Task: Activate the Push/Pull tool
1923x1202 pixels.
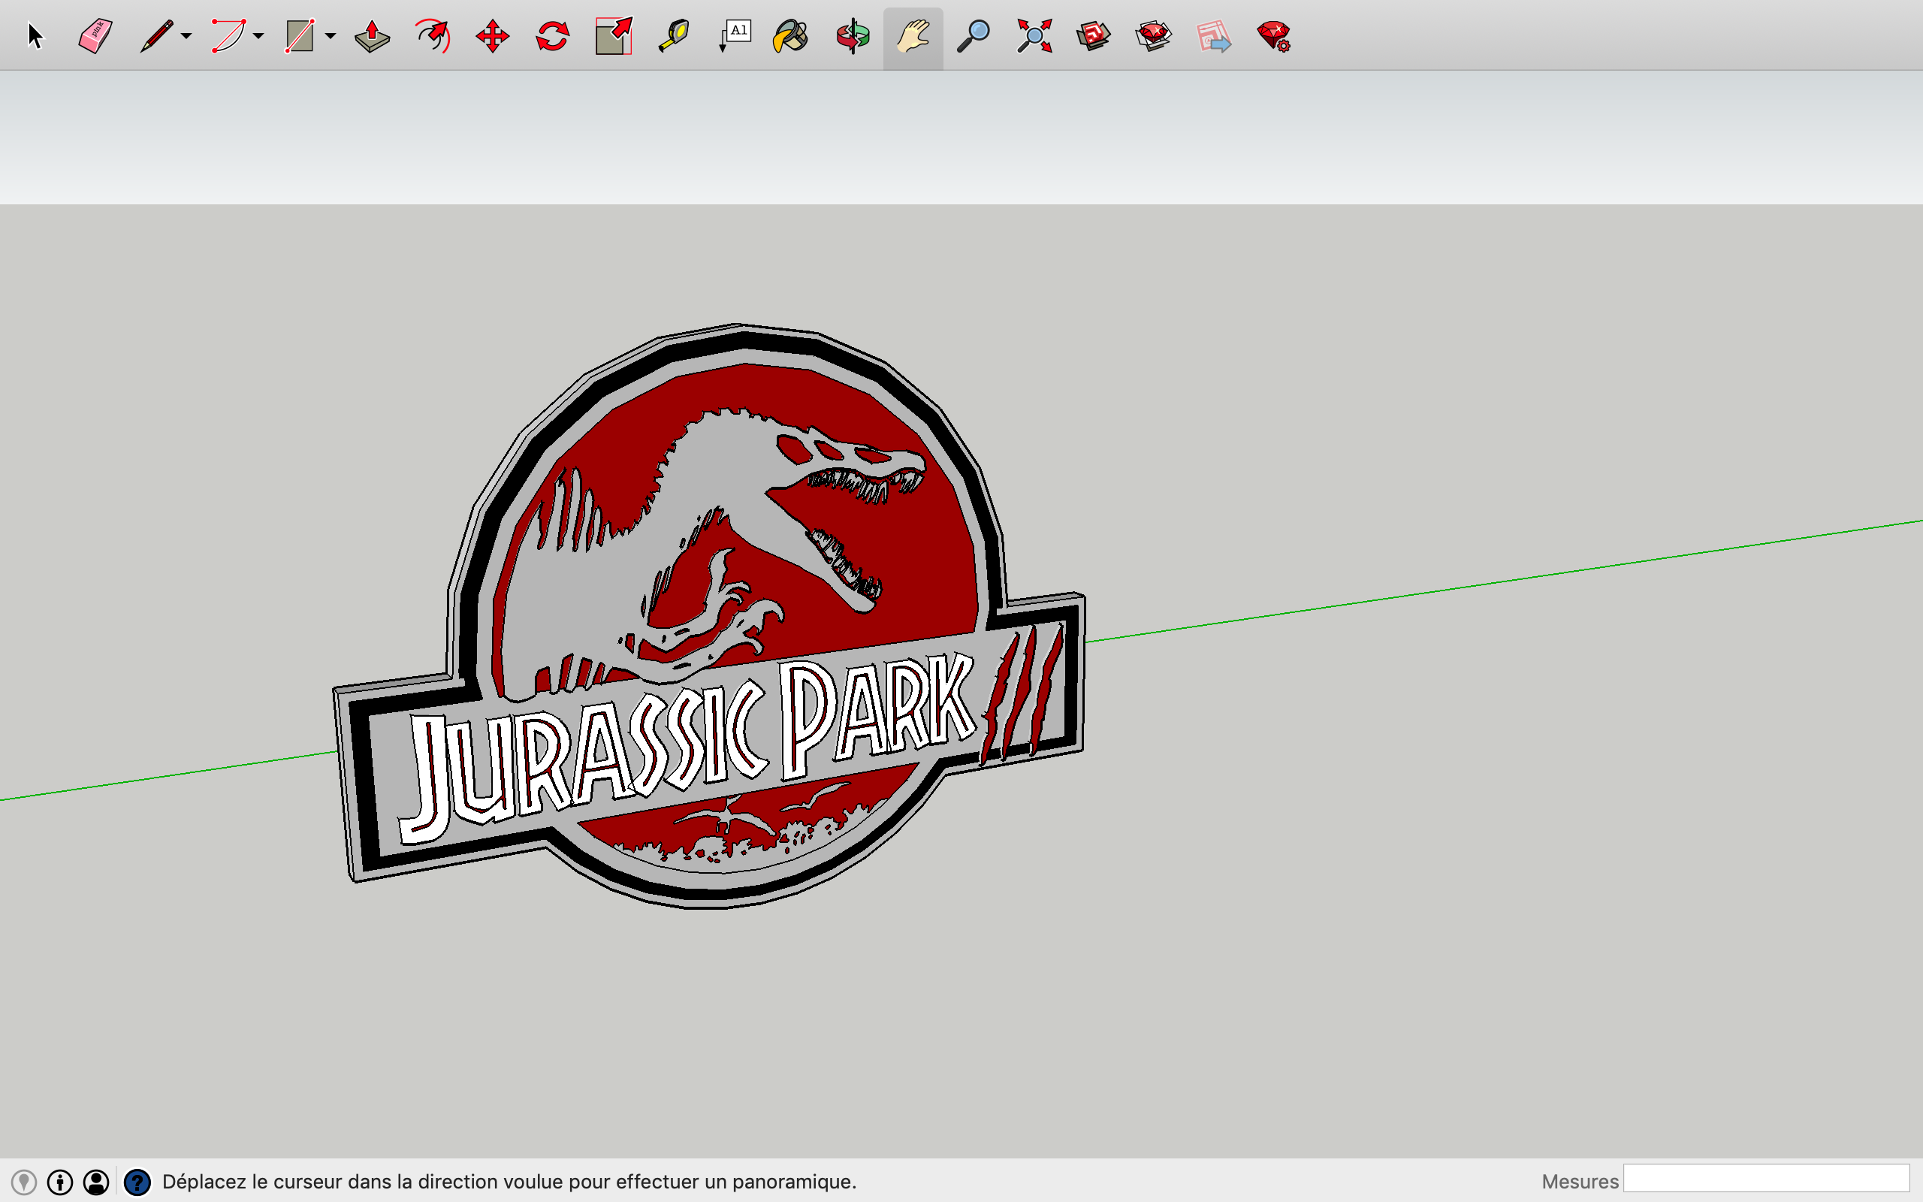Action: 372,37
